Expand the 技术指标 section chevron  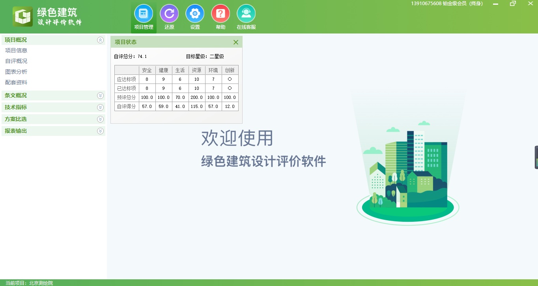[100, 107]
